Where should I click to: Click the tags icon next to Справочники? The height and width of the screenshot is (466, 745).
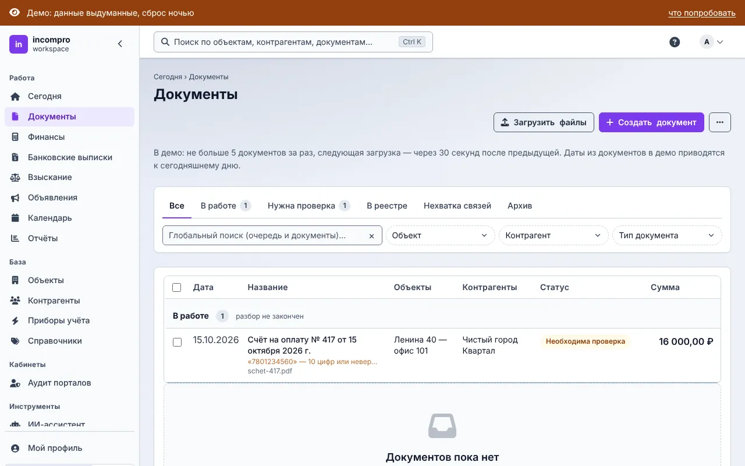pos(16,341)
